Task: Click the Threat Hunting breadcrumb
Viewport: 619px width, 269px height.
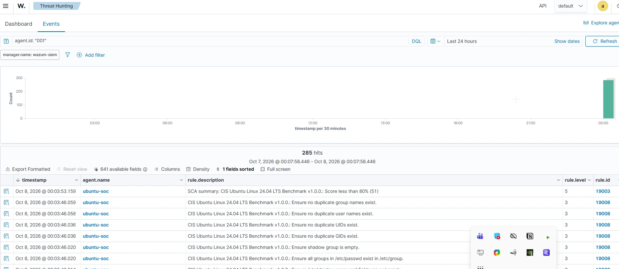Action: (56, 6)
